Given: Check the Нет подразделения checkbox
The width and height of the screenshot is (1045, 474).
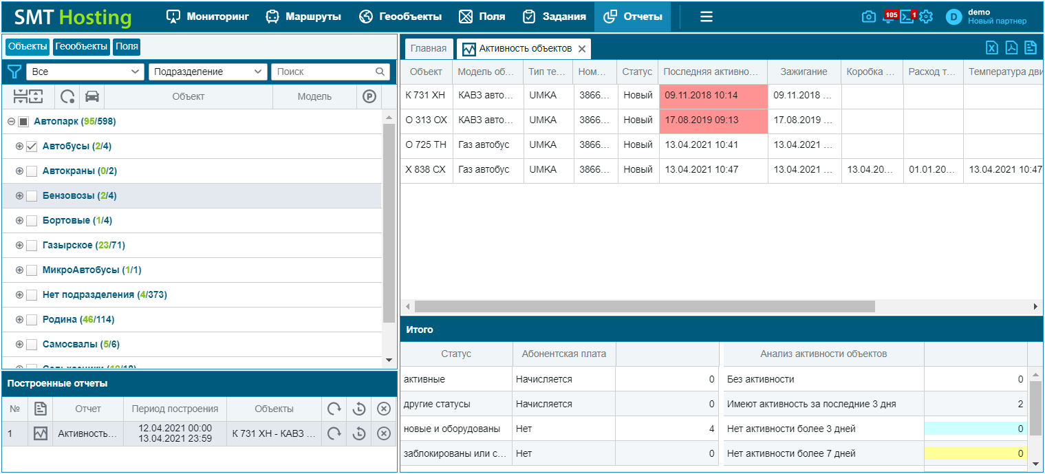Looking at the screenshot, I should click(32, 295).
